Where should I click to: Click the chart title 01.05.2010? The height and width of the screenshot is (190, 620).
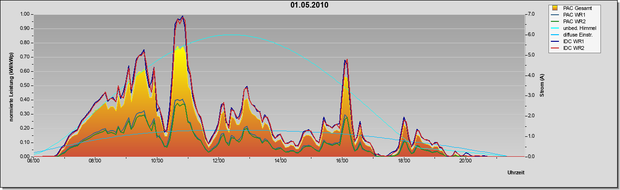pos(310,5)
